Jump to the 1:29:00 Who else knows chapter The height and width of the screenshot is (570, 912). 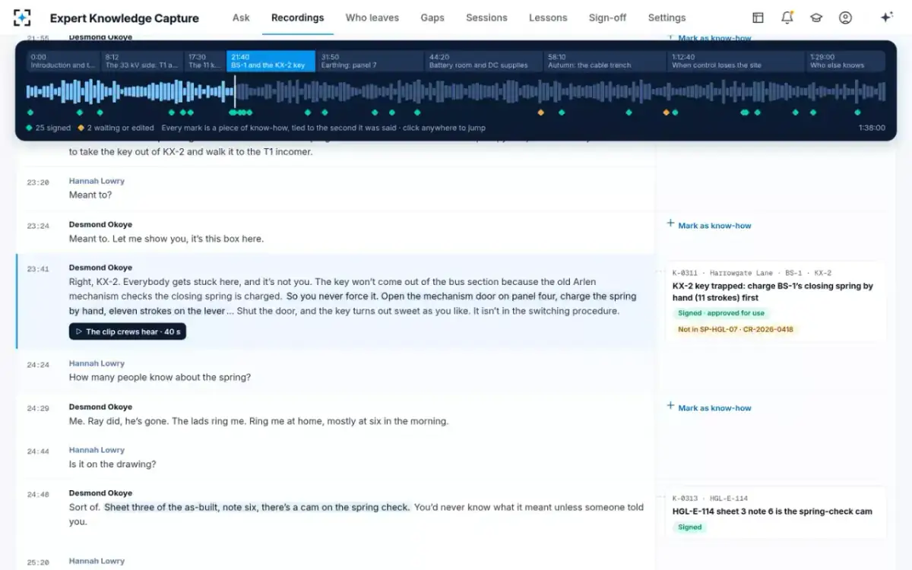[846, 61]
